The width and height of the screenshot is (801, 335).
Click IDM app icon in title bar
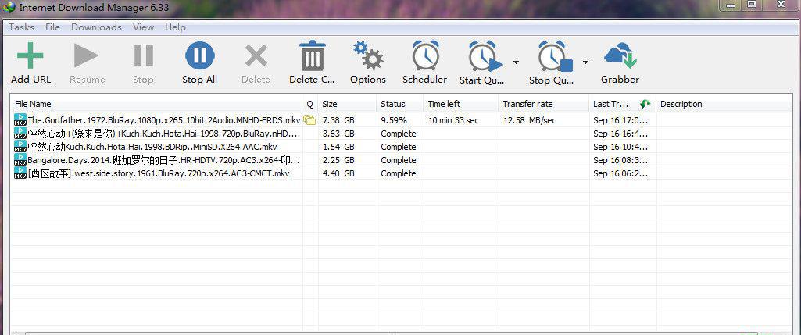pyautogui.click(x=9, y=7)
